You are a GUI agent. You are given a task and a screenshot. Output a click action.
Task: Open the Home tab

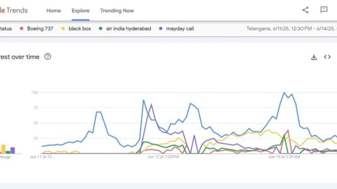54,10
